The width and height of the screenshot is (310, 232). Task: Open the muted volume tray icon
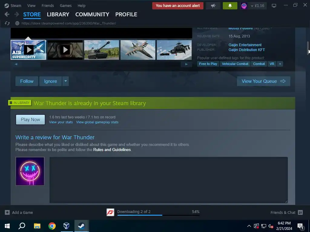[271, 226]
